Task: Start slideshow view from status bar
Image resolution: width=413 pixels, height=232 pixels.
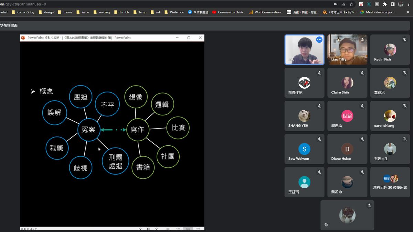Action: pos(198,229)
